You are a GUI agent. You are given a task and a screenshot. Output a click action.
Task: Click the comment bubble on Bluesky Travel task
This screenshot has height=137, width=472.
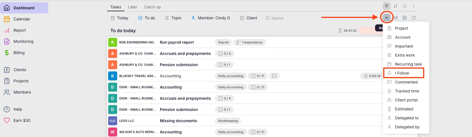tap(274, 76)
